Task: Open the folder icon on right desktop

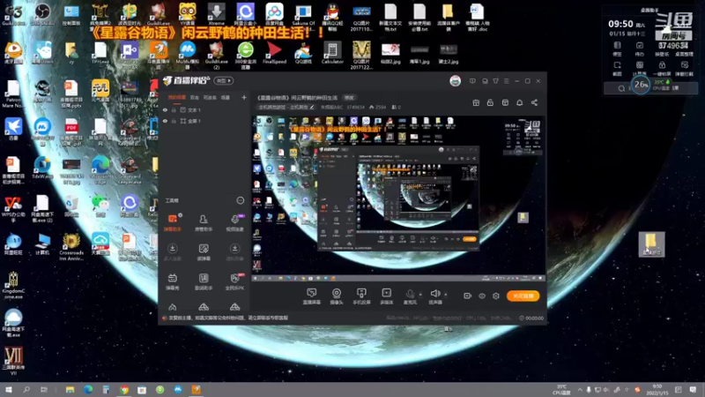Action: tap(651, 244)
